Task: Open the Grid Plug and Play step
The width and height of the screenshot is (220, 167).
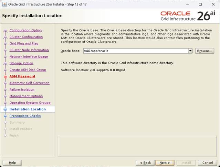Action: [24, 43]
